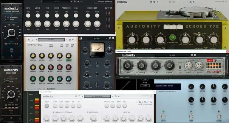Viewport: 229px width, 123px height.
Task: Click delete preset icon in Polaris header
Action: [x=119, y=96]
